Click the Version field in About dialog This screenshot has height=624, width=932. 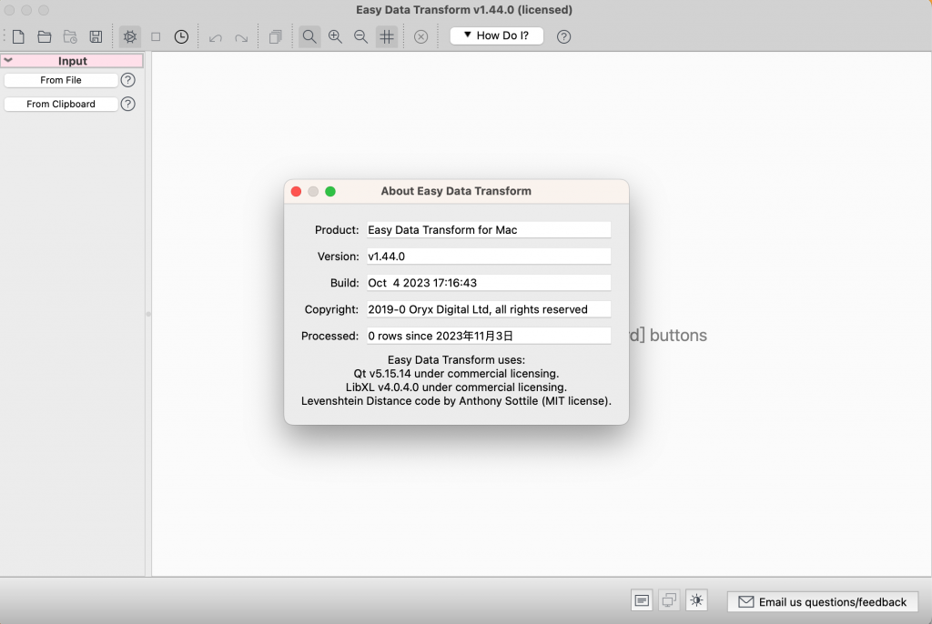click(x=488, y=256)
